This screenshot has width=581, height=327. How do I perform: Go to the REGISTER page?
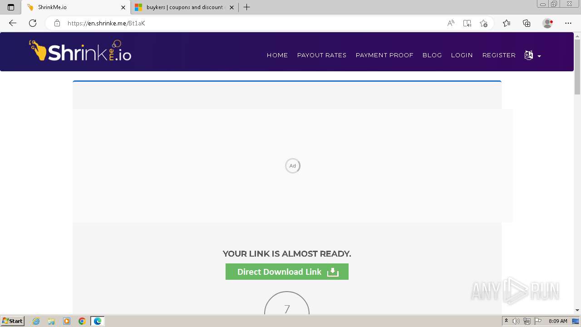499,55
